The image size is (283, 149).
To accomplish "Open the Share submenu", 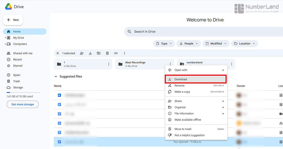I will click(x=196, y=101).
